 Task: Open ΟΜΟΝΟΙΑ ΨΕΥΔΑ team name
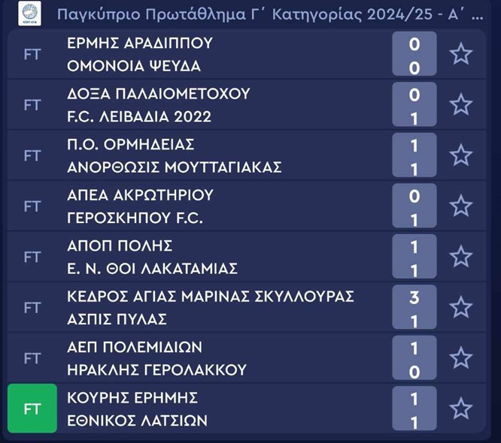134,66
